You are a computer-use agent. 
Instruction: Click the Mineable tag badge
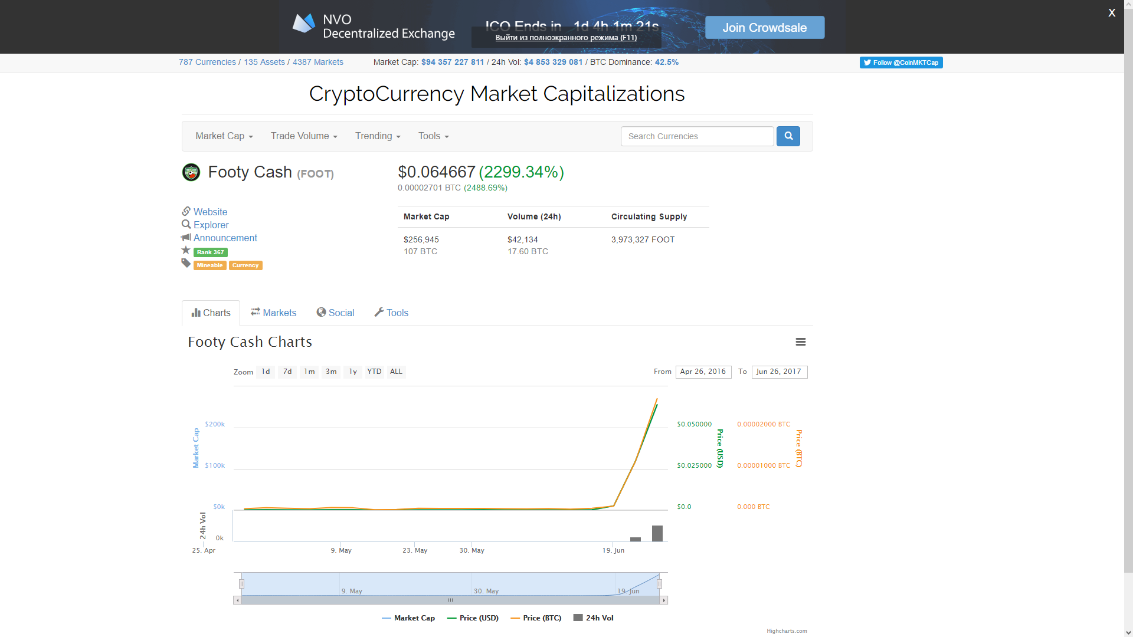point(209,265)
